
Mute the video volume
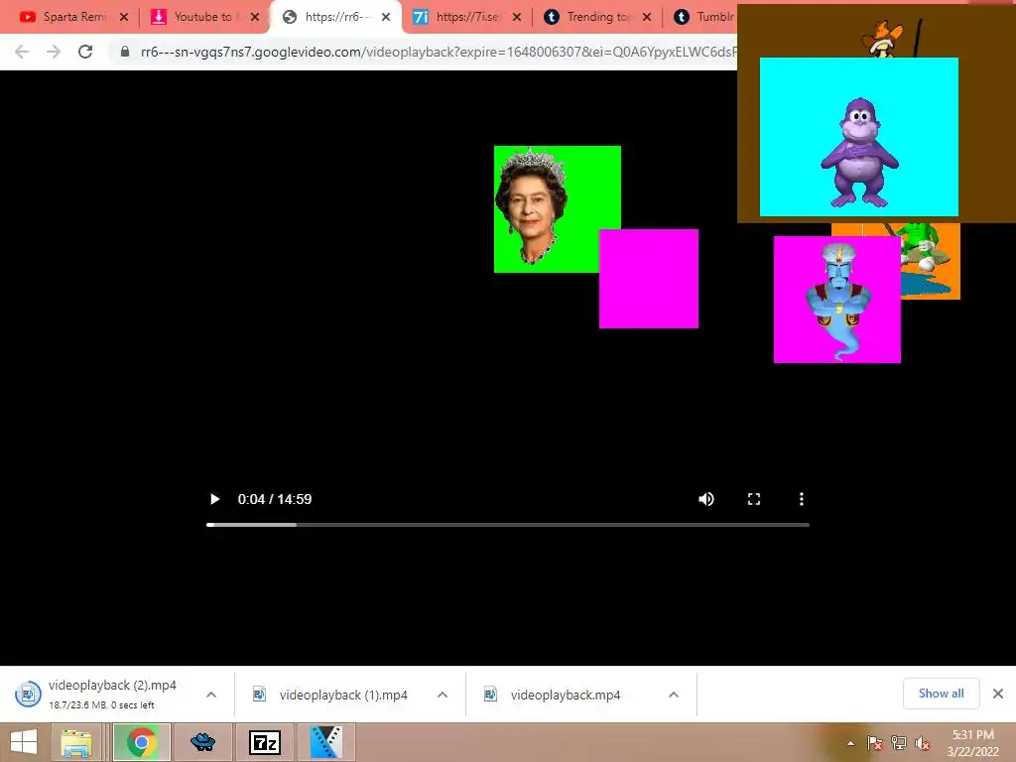(706, 499)
